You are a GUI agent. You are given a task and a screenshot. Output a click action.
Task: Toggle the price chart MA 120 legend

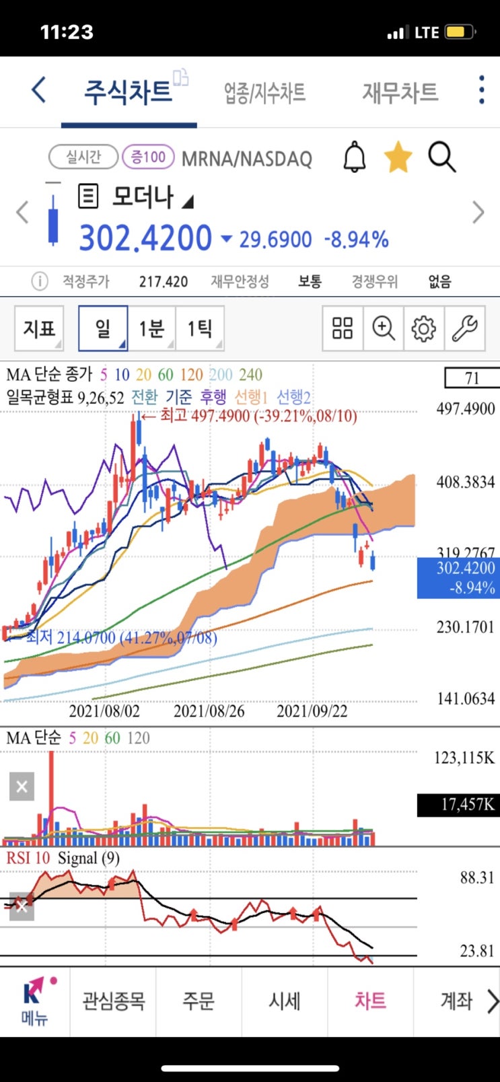191,375
